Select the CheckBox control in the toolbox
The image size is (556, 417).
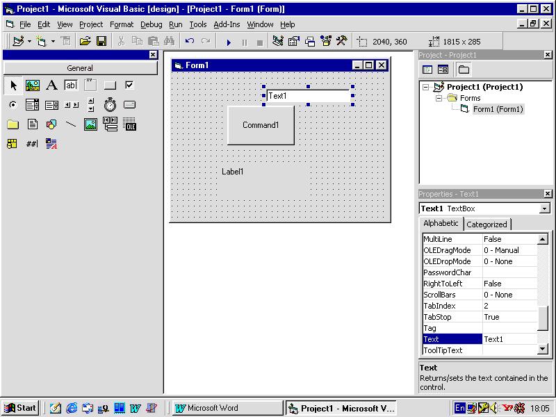point(129,85)
